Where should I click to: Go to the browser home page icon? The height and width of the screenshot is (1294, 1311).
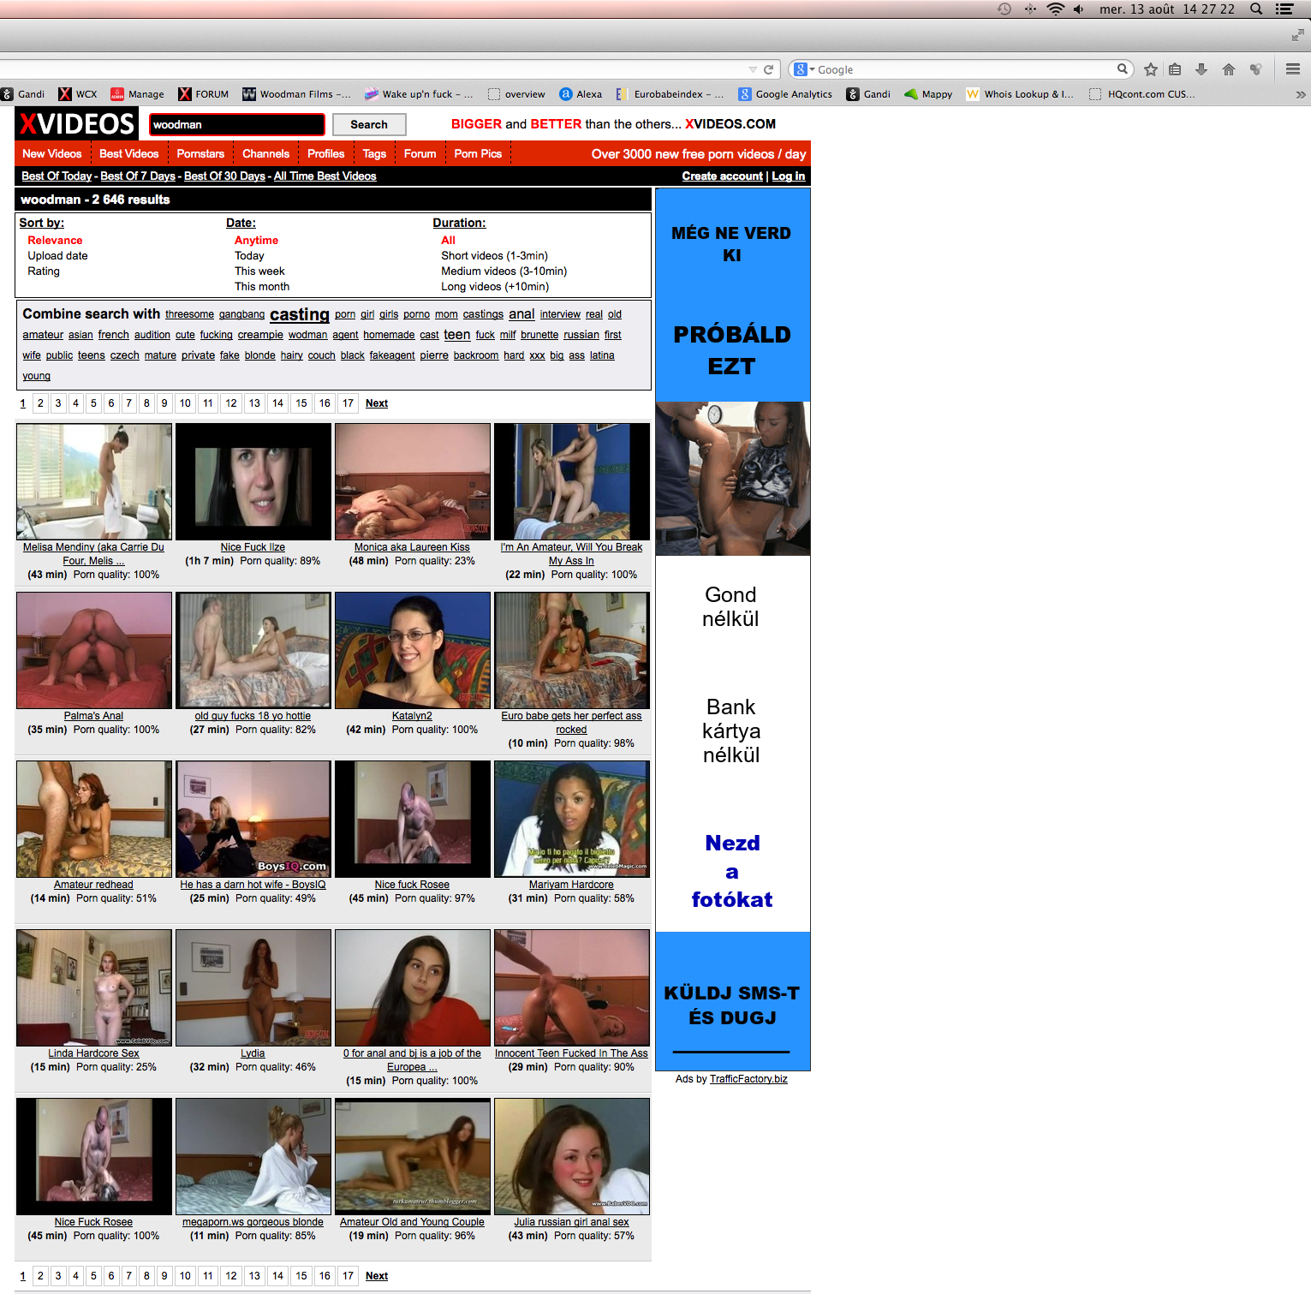click(x=1229, y=70)
